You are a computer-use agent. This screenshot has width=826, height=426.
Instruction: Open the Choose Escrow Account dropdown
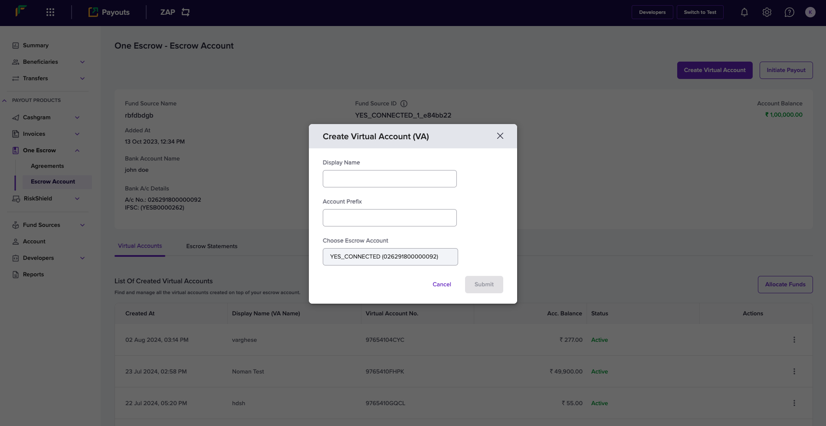coord(390,257)
